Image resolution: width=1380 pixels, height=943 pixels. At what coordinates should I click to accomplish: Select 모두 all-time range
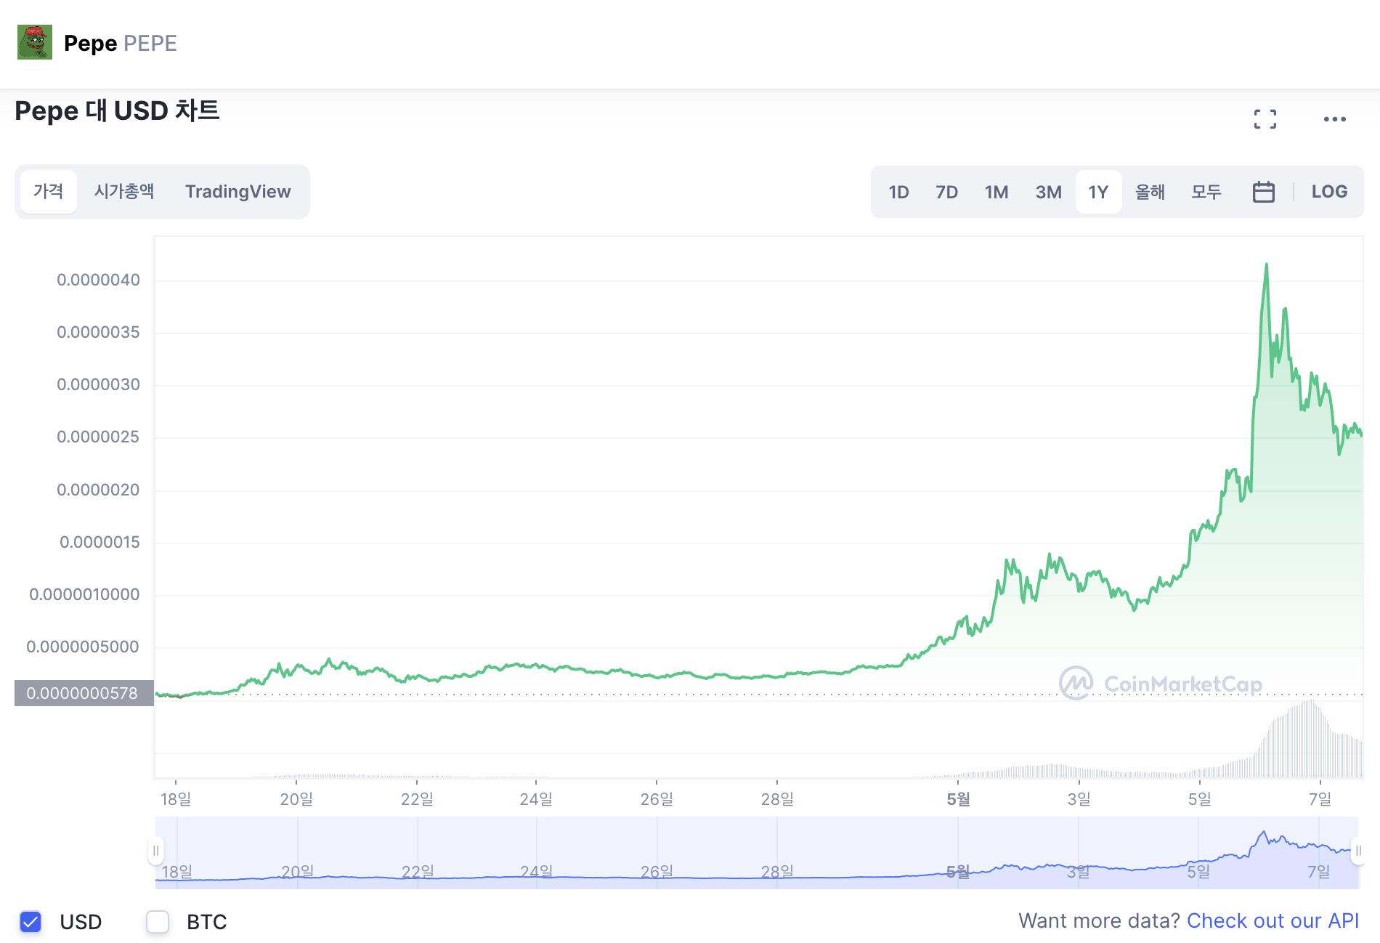(1206, 192)
